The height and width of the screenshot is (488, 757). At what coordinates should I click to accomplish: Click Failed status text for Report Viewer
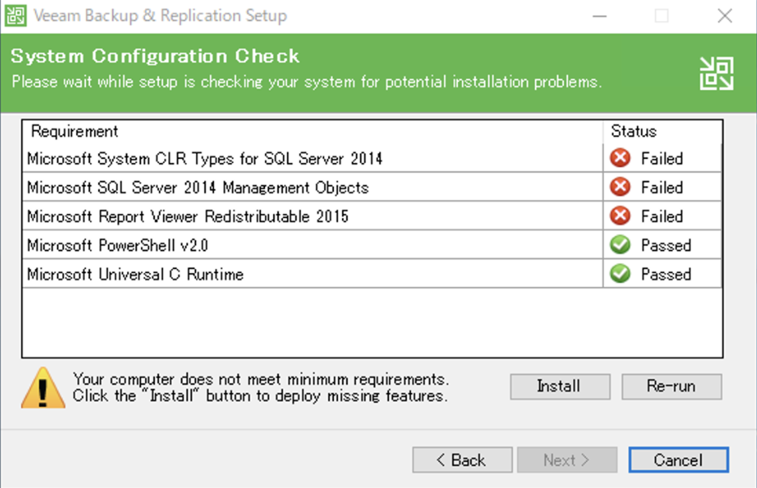pyautogui.click(x=662, y=216)
